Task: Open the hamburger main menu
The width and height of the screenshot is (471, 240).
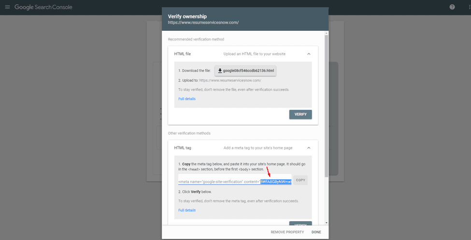Action: coord(8,7)
